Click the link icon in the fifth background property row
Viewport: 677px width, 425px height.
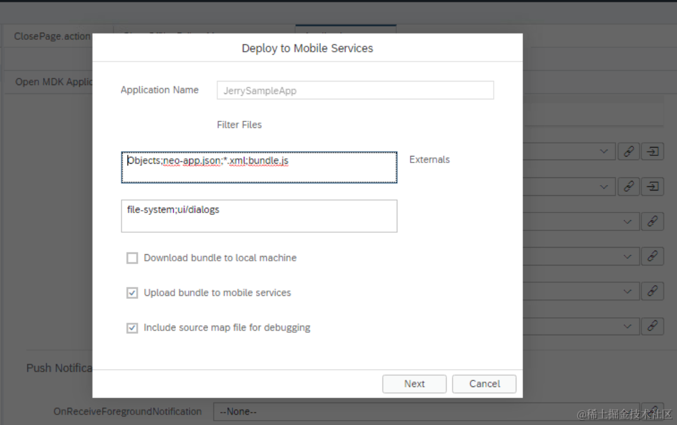[x=653, y=292]
